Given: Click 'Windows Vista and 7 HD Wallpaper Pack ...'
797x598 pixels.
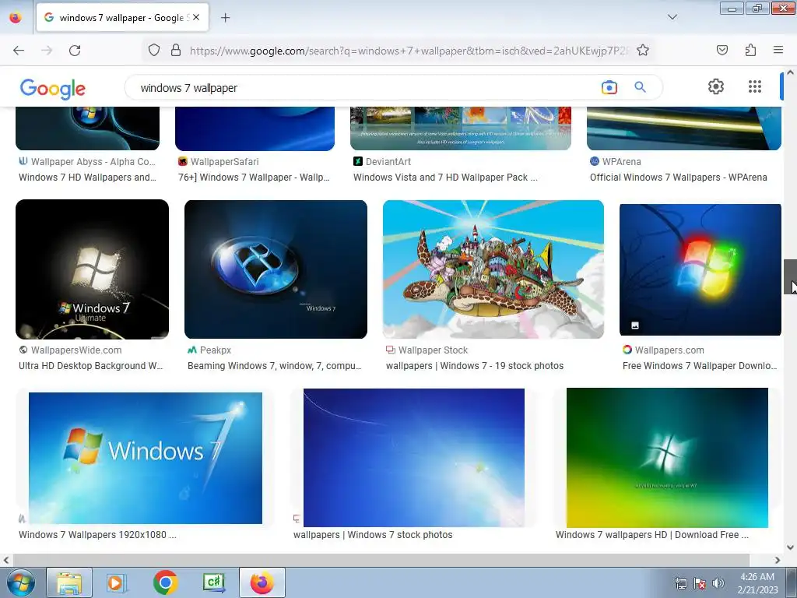Looking at the screenshot, I should point(445,177).
